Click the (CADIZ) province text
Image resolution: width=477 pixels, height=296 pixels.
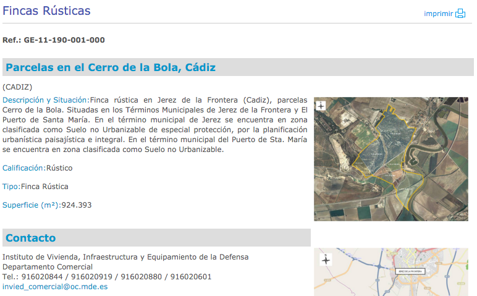click(x=17, y=87)
